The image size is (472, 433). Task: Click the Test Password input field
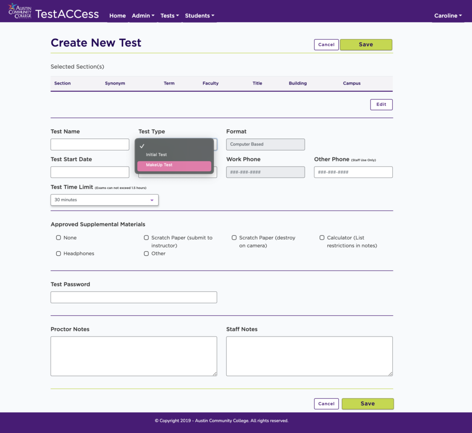coord(133,297)
